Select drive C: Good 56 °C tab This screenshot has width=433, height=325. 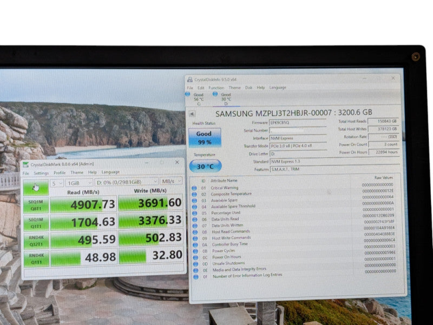196,99
